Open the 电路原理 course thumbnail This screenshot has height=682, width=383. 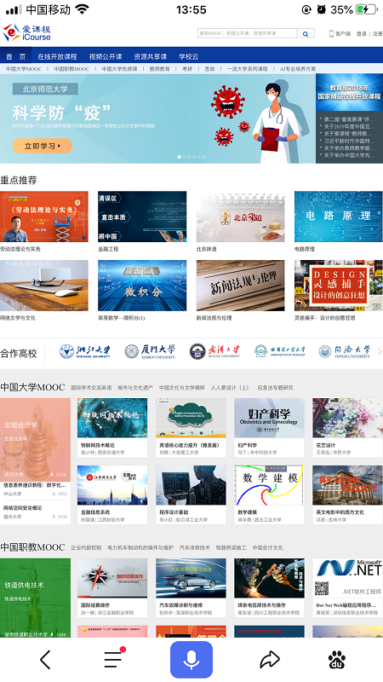(x=338, y=217)
